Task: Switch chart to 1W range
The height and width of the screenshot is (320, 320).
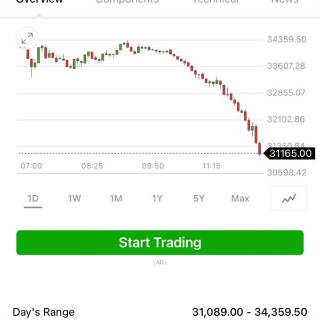Action: pyautogui.click(x=74, y=198)
